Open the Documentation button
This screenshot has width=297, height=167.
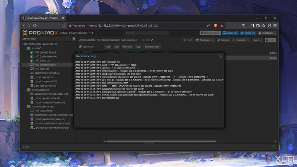(210, 33)
